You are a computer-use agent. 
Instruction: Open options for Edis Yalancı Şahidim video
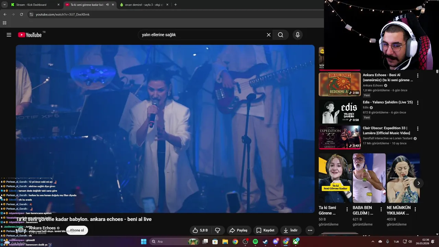click(417, 103)
